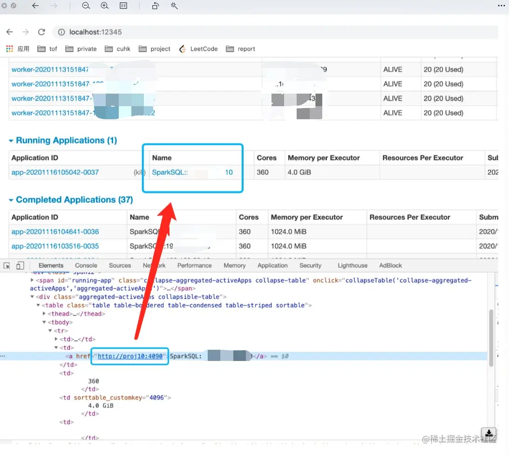Click the magic wand enhance icon
This screenshot has width=509, height=456.
pyautogui.click(x=174, y=6)
